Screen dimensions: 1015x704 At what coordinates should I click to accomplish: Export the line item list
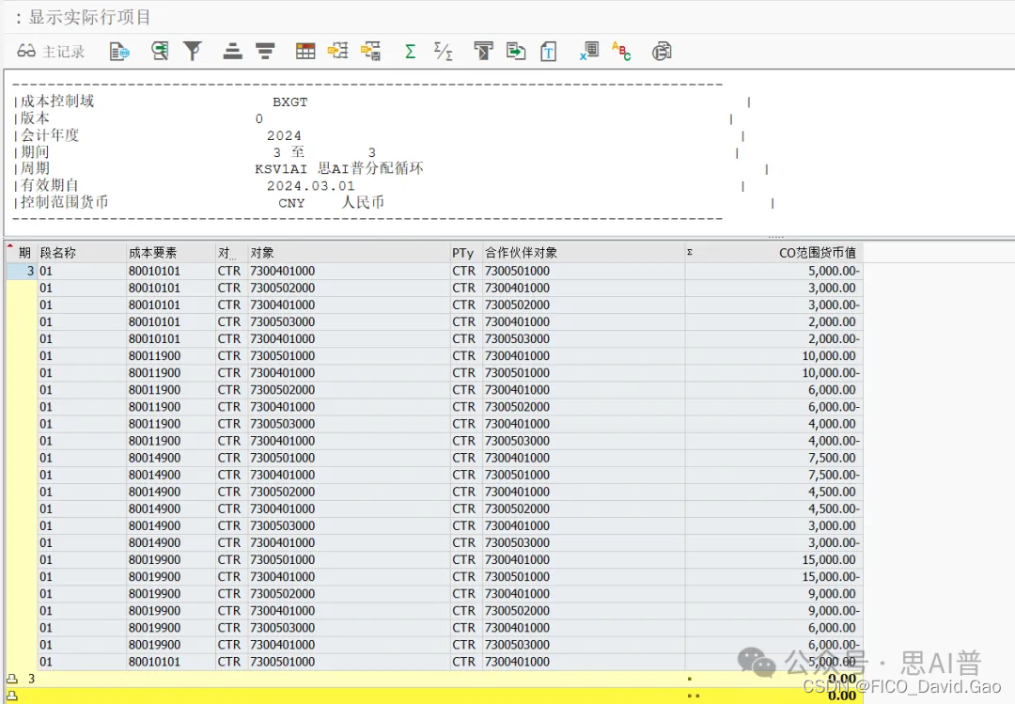point(516,51)
